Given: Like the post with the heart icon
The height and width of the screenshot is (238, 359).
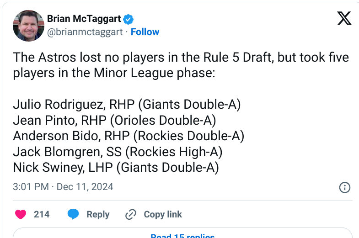Looking at the screenshot, I should pos(21,214).
